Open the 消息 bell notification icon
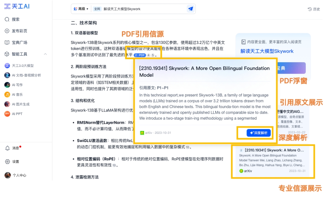 [7, 148]
